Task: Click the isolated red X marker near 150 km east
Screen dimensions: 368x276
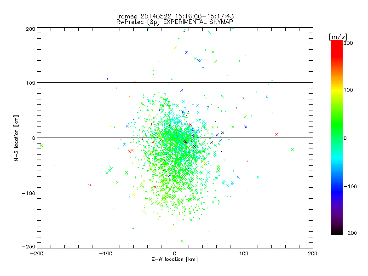Action: [x=276, y=135]
